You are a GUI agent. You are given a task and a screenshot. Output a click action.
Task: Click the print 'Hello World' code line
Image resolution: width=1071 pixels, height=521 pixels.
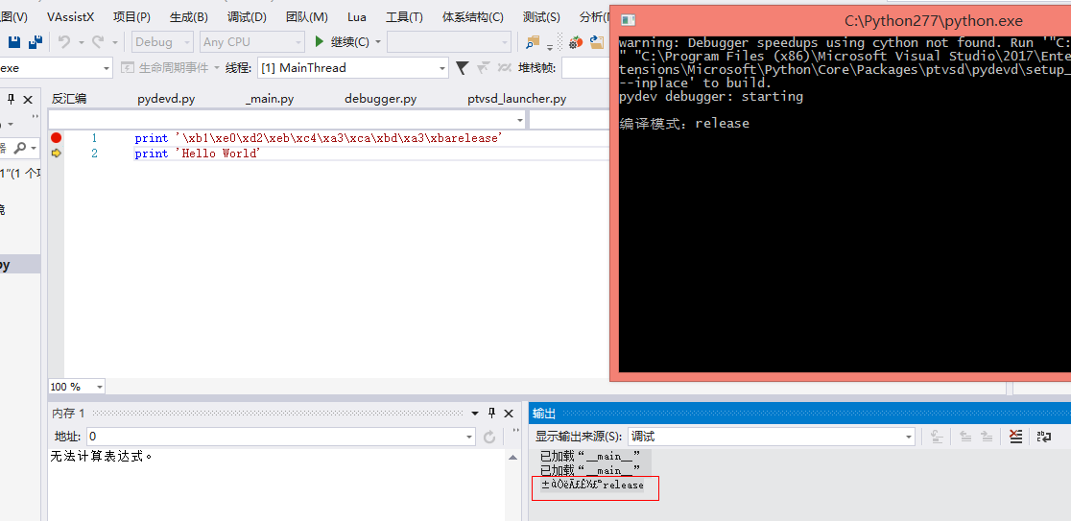click(198, 154)
